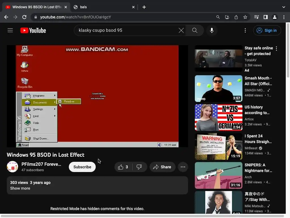
Task: Open a new browser tab
Action: click(x=144, y=7)
